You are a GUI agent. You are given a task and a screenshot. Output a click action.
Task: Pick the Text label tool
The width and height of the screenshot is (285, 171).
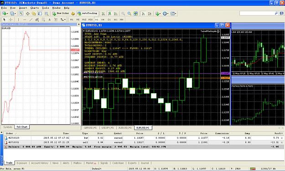pos(56,20)
